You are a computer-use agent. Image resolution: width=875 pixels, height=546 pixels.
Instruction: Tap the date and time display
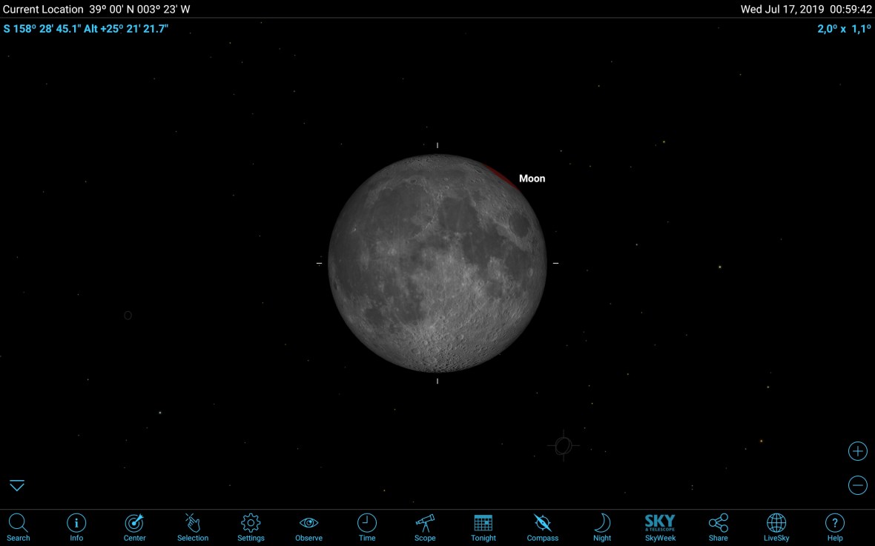pyautogui.click(x=805, y=10)
